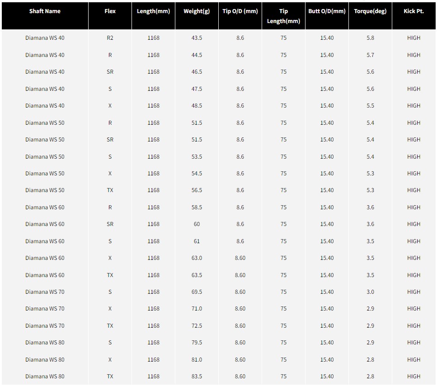
Task: Select the Weight(g) column header
Action: (x=197, y=11)
